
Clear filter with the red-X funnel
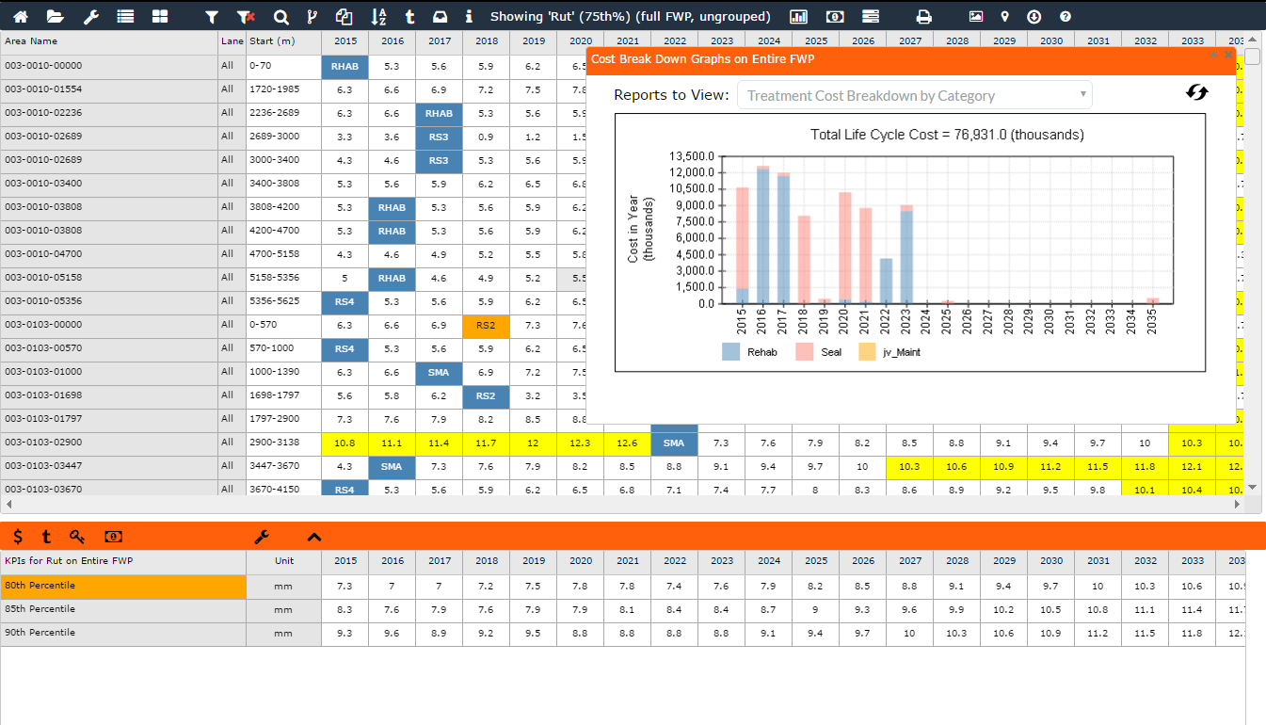pyautogui.click(x=246, y=17)
